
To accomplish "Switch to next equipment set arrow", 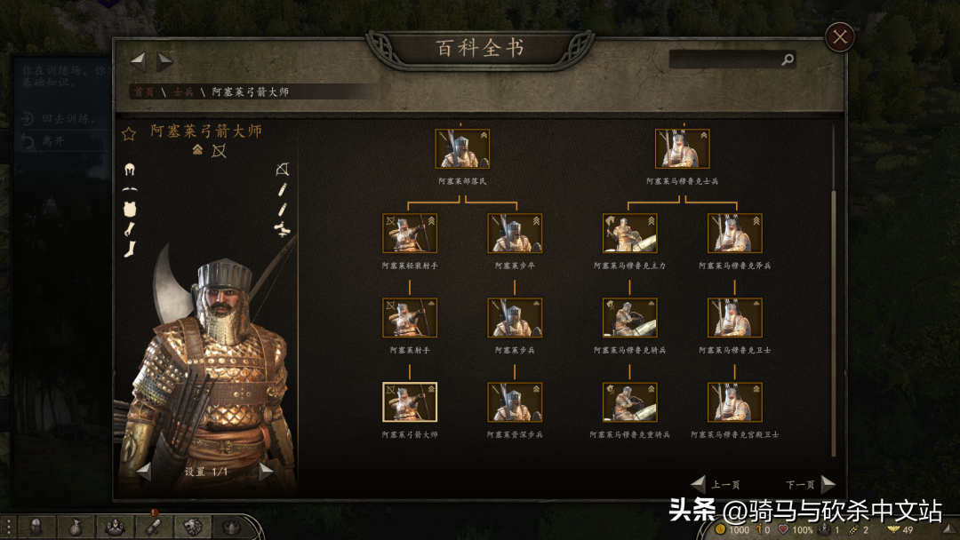I will click(265, 472).
